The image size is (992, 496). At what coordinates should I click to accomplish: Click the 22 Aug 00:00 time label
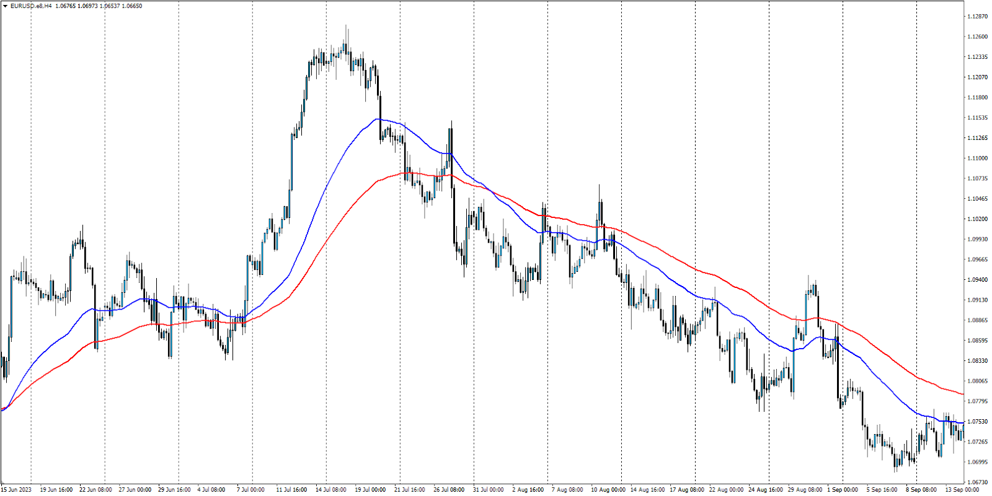click(727, 490)
